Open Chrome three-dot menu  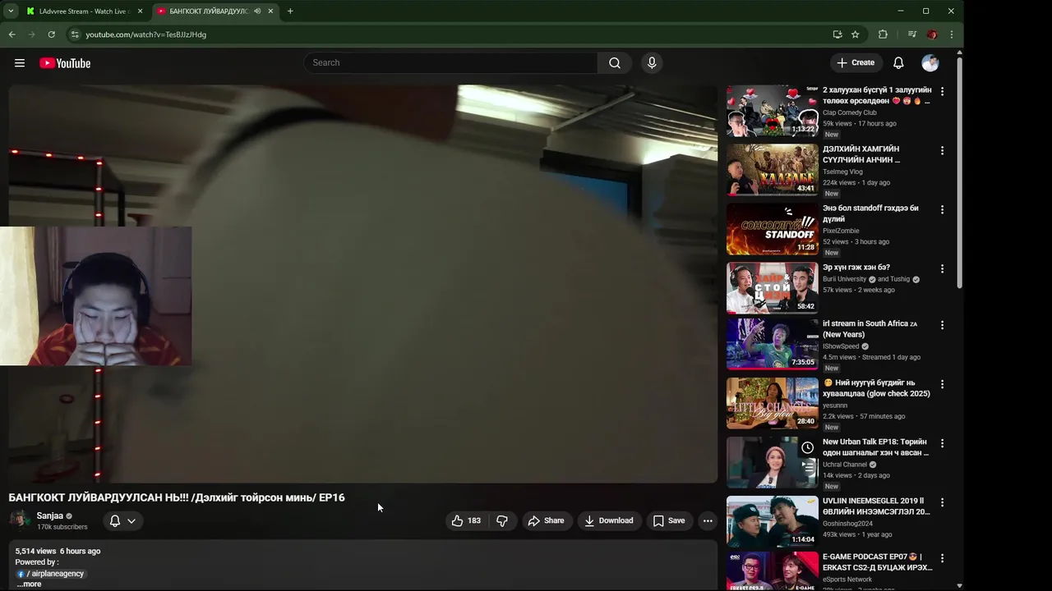pos(952,34)
